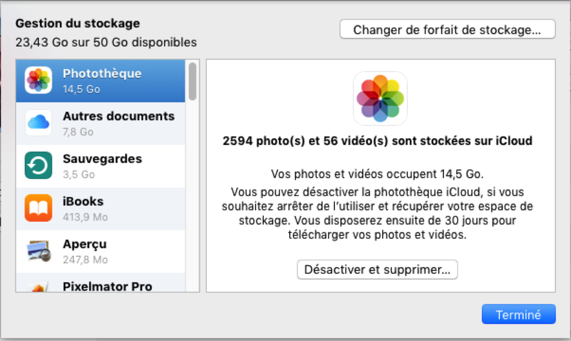Click the blue Terminé button
This screenshot has width=571, height=341.
518,314
